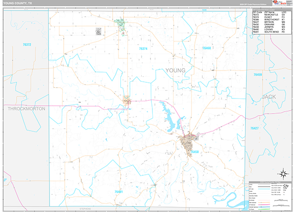This screenshot has height=212, width=294.
Task: Click the orange State Highways swatch in the legend
Action: click(264, 202)
